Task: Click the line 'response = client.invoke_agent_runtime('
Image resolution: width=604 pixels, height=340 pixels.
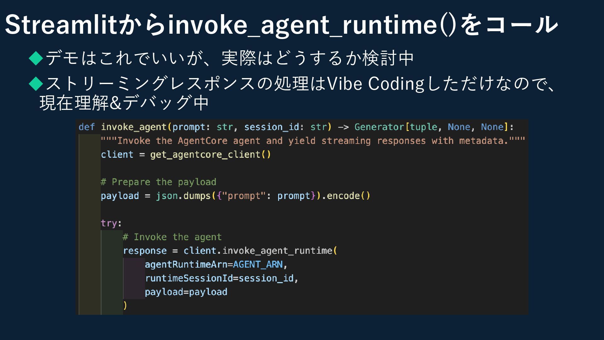Action: (x=230, y=251)
